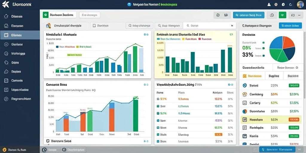Screen dimensions: 306x153
Task: Expand the small chevron in the grey toolbar button
Action: (x=299, y=15)
